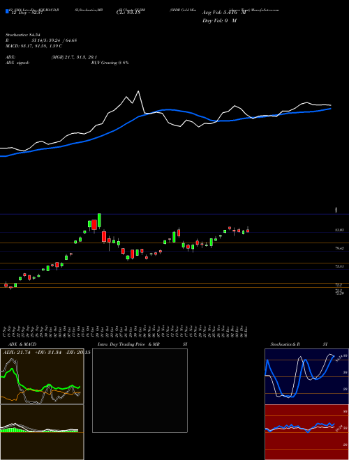Click the 83.03 price axis label

(340, 230)
